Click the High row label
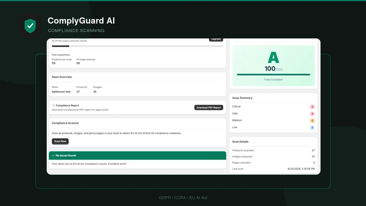 pos(235,114)
